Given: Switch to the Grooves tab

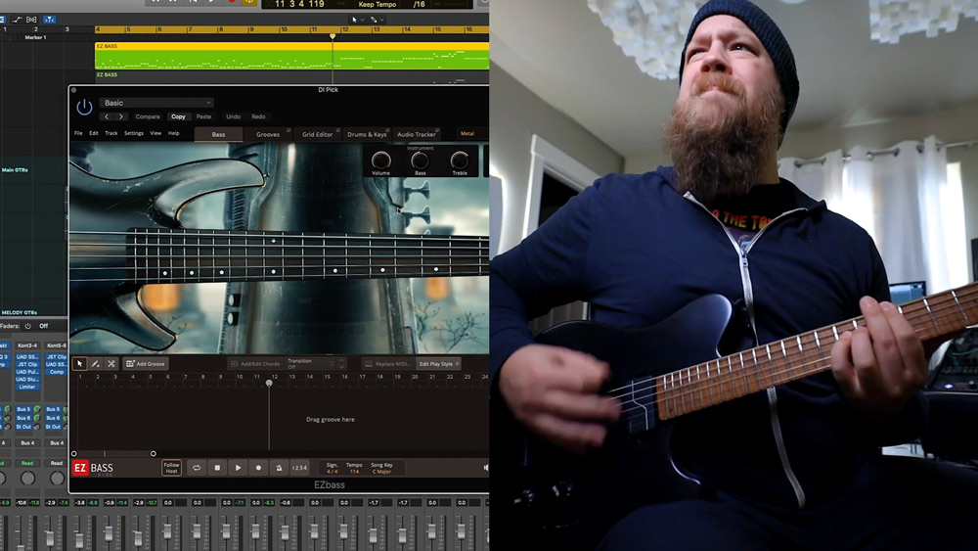Looking at the screenshot, I should pos(268,134).
